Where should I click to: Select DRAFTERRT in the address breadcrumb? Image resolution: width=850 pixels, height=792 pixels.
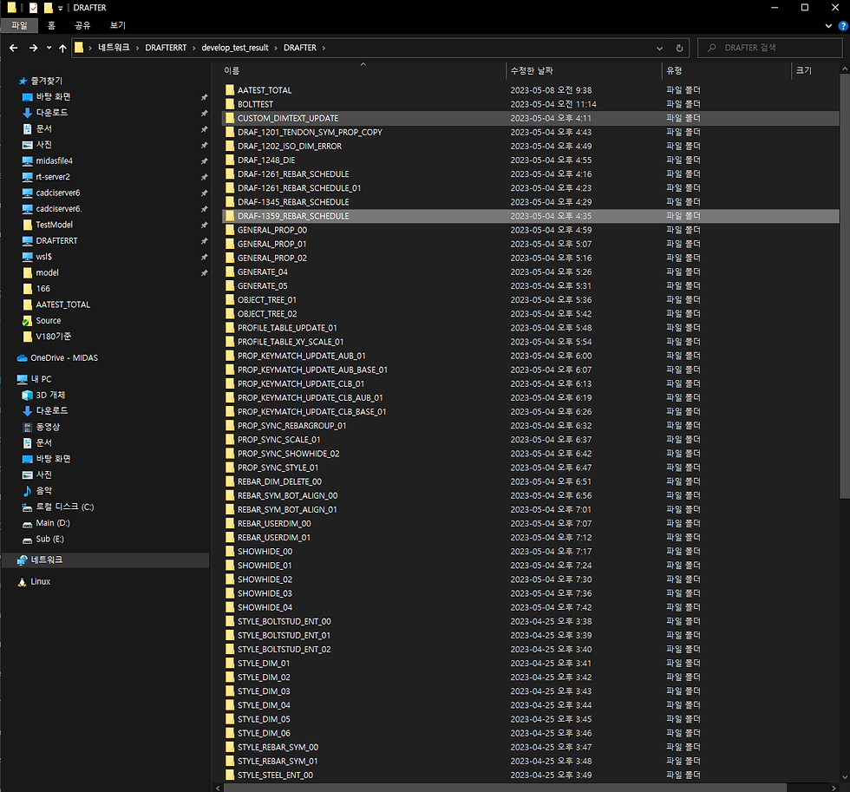166,48
